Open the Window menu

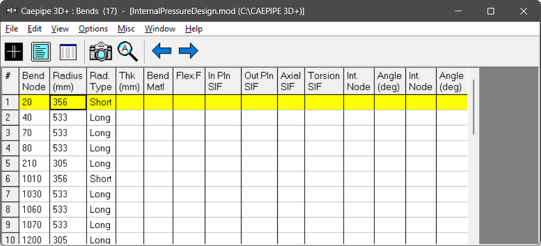click(x=160, y=28)
